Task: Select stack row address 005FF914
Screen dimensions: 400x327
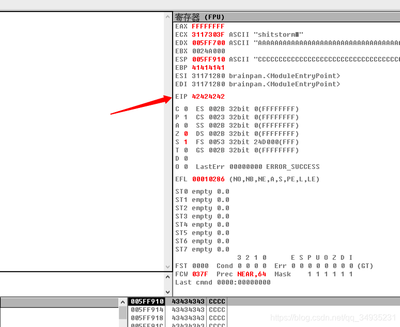Action: tap(147, 309)
